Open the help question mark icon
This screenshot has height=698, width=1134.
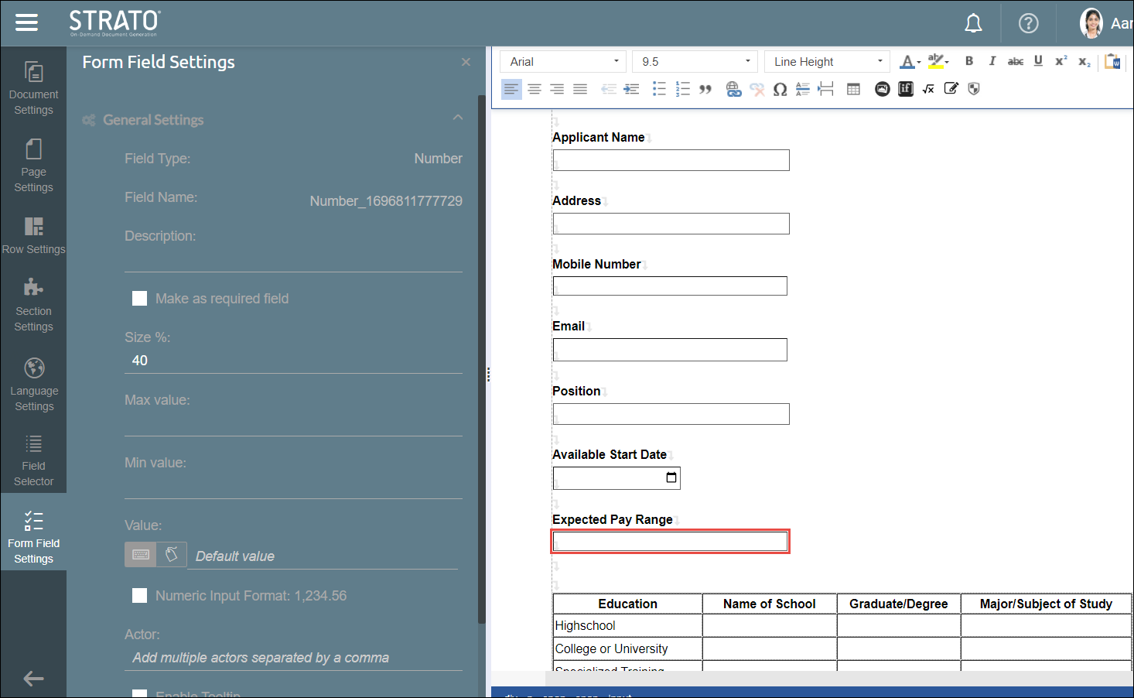pos(1028,23)
